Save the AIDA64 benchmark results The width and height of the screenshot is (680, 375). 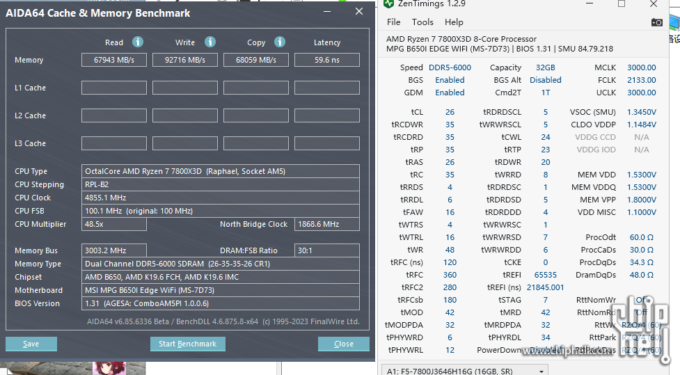(x=31, y=344)
